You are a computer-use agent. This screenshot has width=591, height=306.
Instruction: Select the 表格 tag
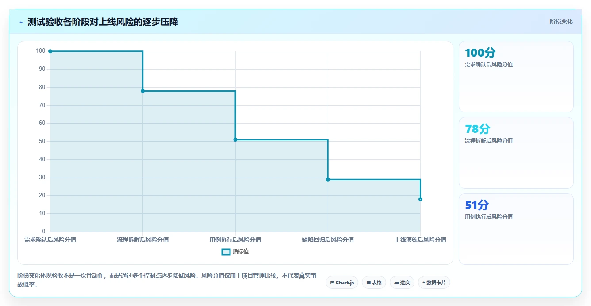pyautogui.click(x=374, y=283)
